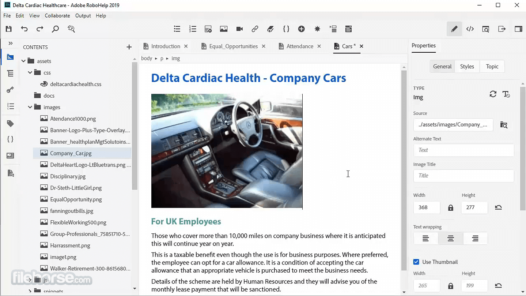This screenshot has height=296, width=526.
Task: Switch to the Equal_Opportunities tab
Action: point(233,46)
